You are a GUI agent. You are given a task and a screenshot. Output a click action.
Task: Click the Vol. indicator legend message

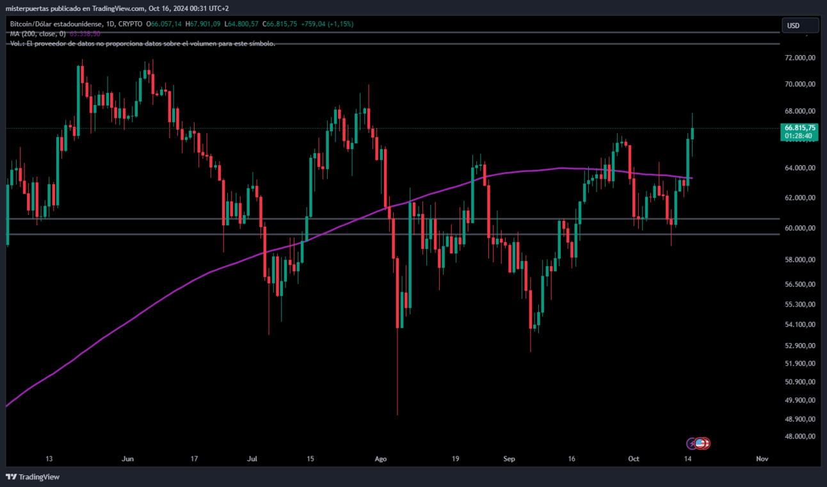pos(142,43)
